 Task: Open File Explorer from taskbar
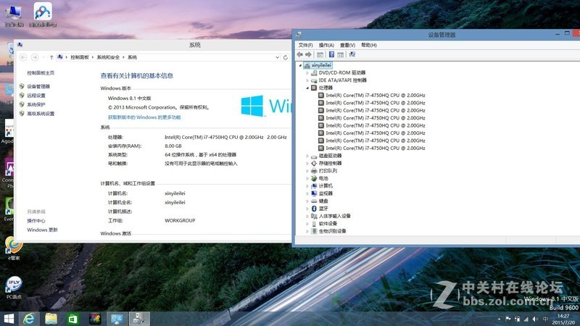click(51, 319)
